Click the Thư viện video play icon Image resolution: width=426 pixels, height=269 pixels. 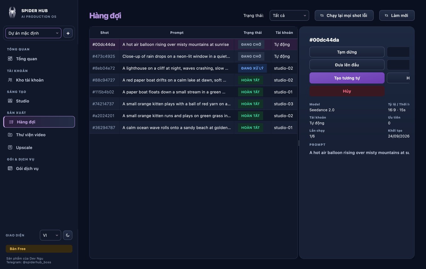(10, 134)
